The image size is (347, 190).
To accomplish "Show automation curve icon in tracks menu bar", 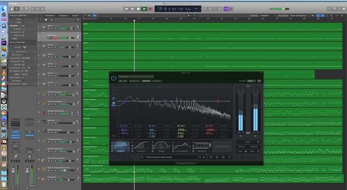I will point(84,16).
